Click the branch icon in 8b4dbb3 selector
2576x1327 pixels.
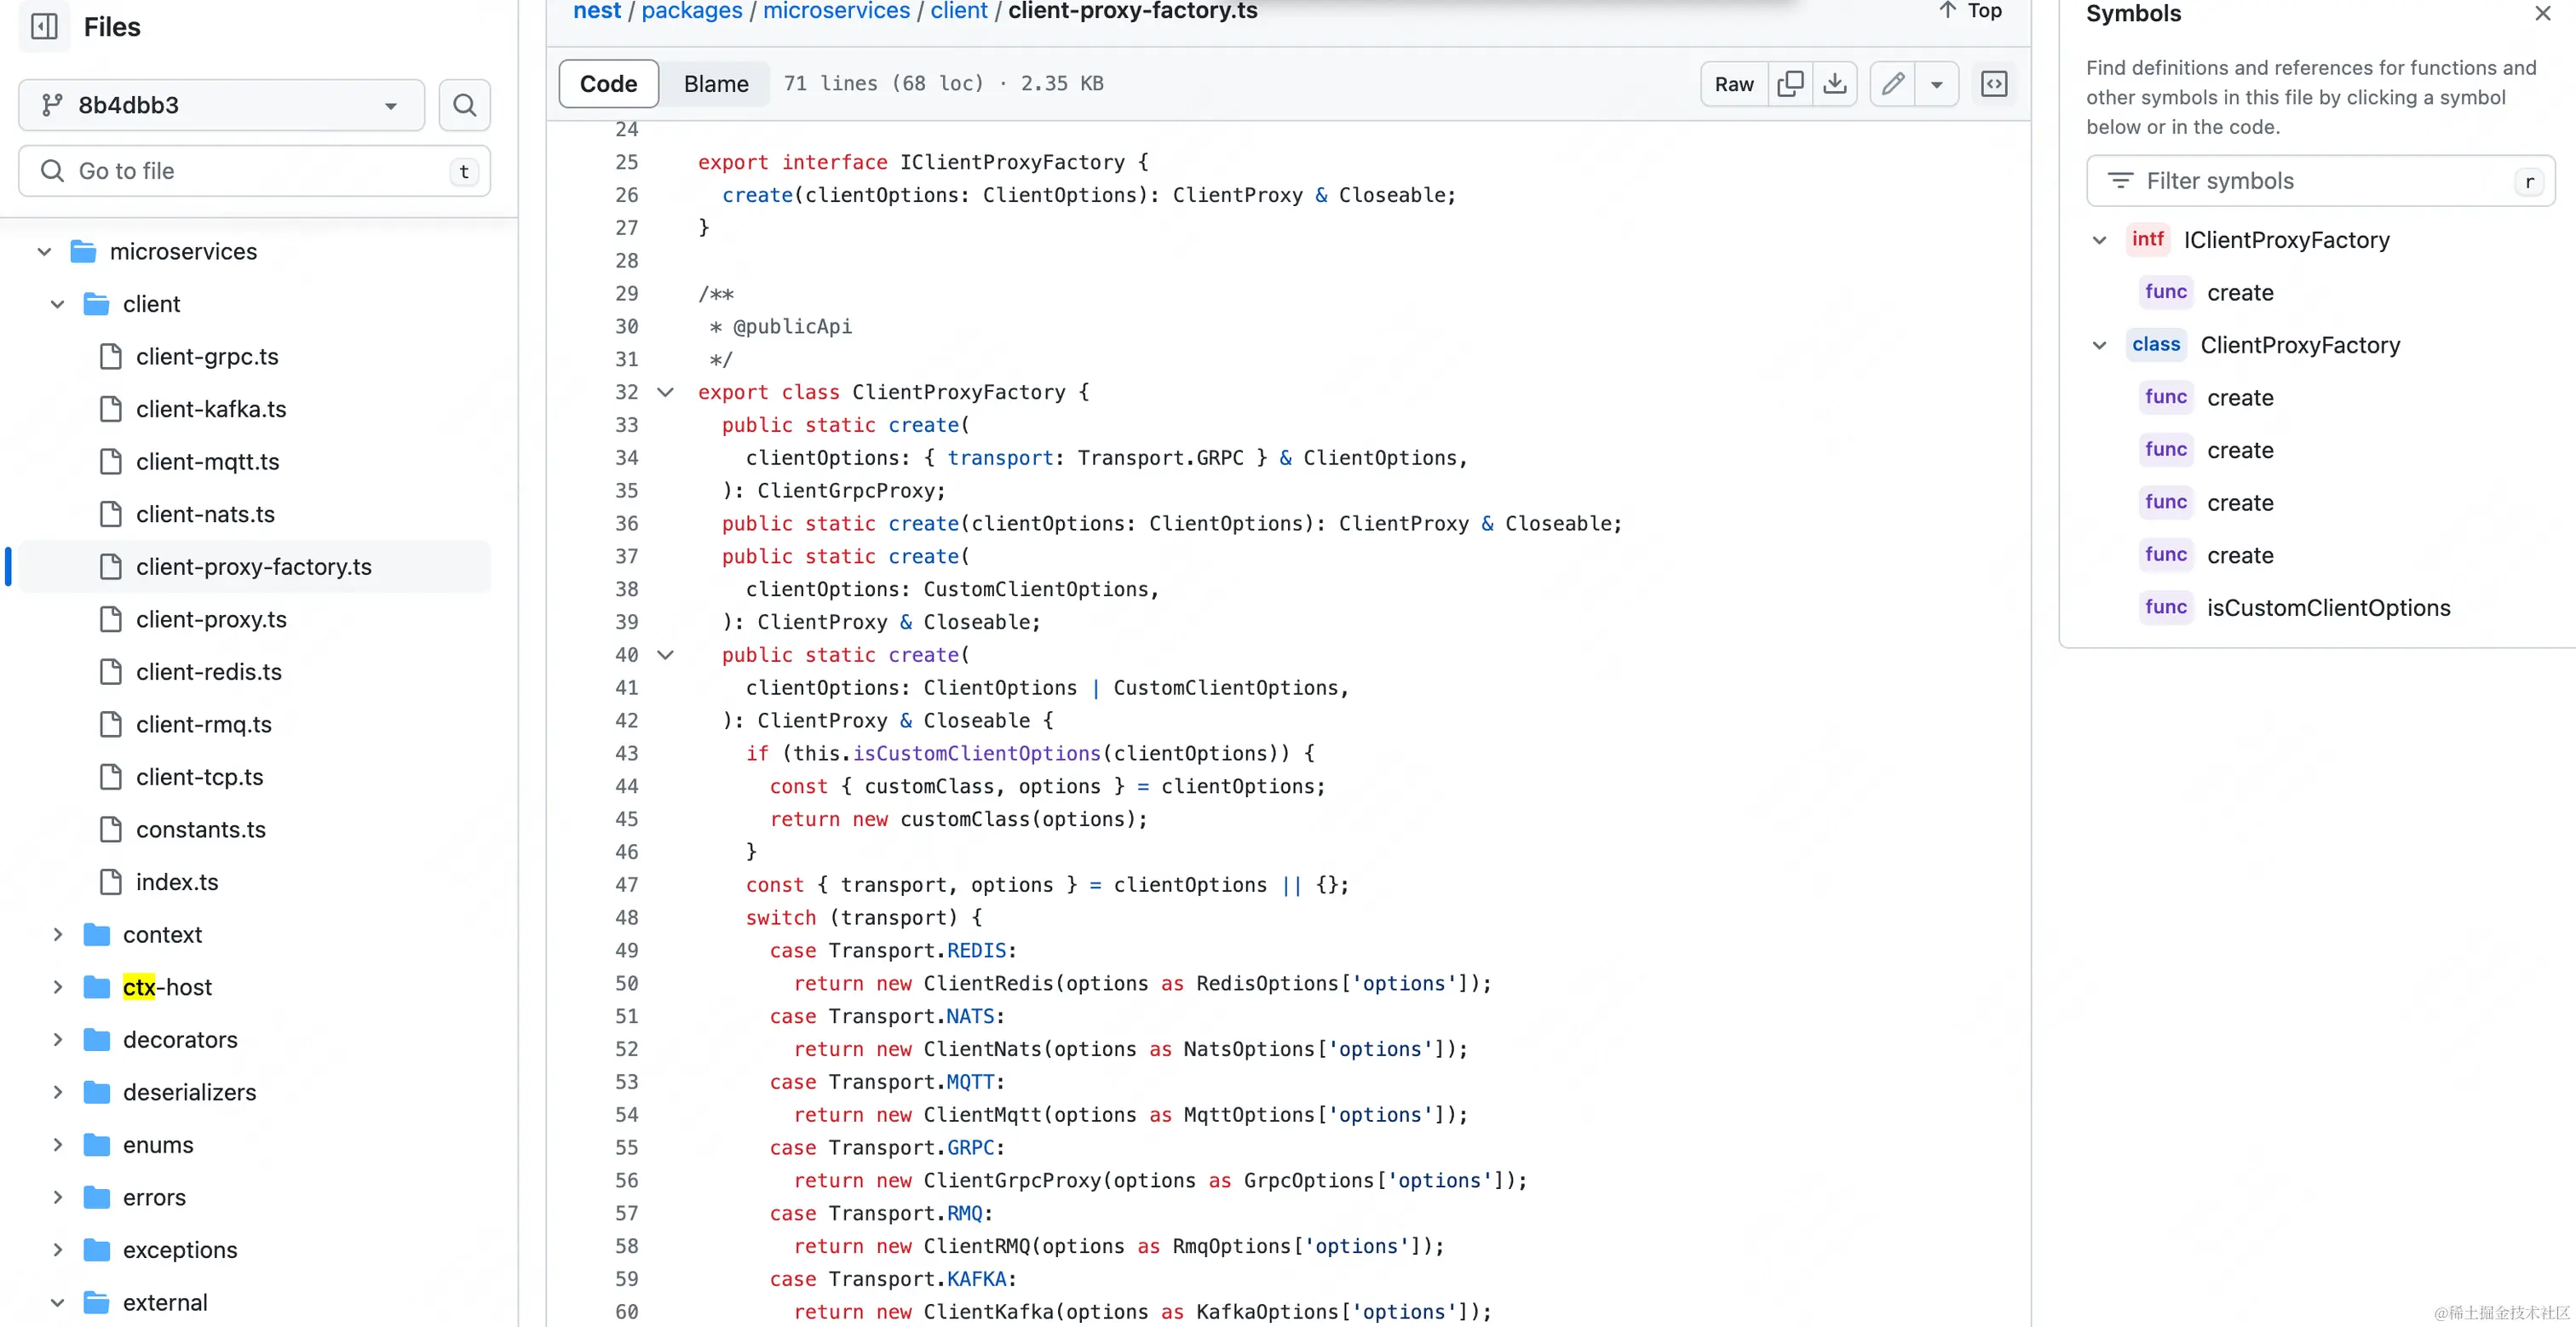[x=52, y=105]
